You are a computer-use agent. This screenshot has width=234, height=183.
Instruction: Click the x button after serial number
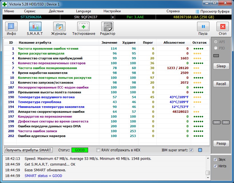click(113, 17)
